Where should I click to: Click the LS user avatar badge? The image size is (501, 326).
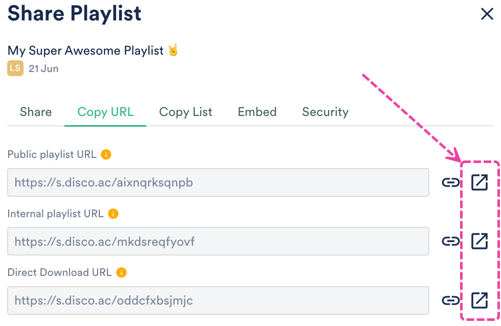pos(15,68)
